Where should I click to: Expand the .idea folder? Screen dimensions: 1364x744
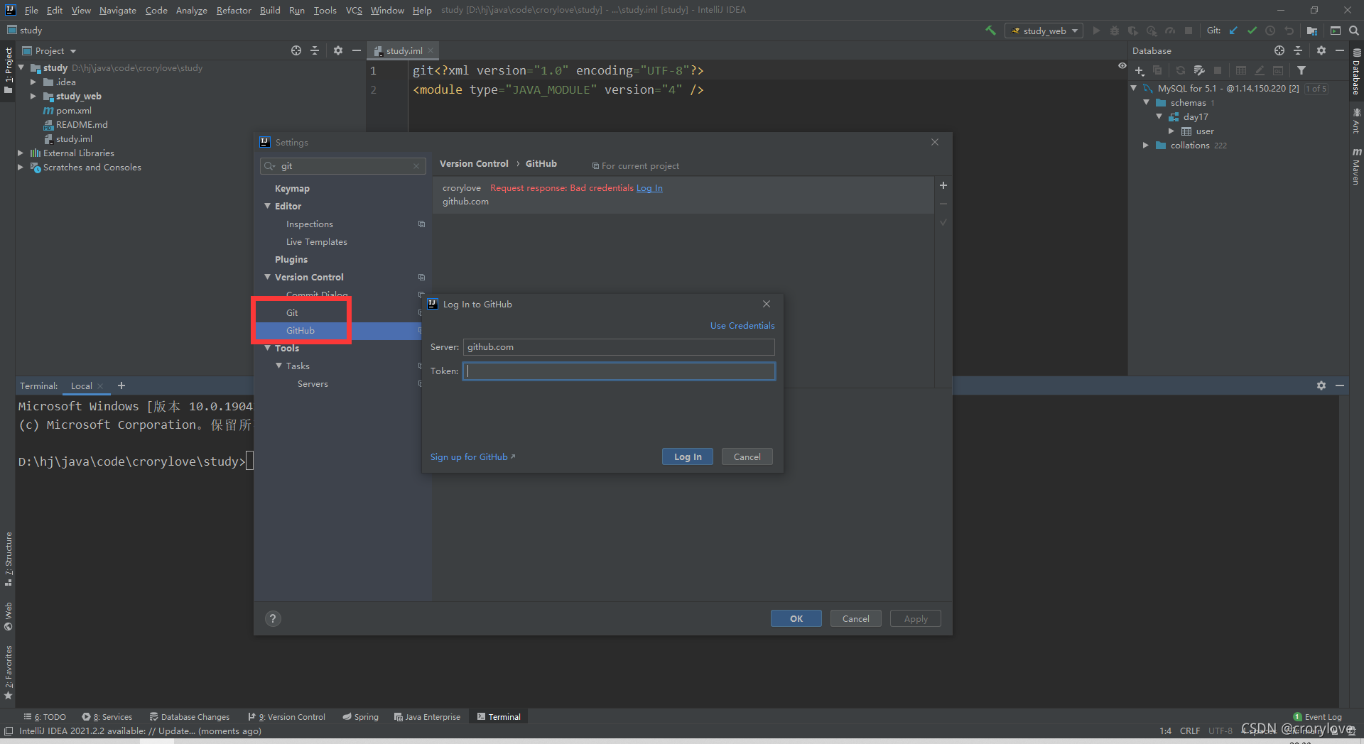coord(33,82)
